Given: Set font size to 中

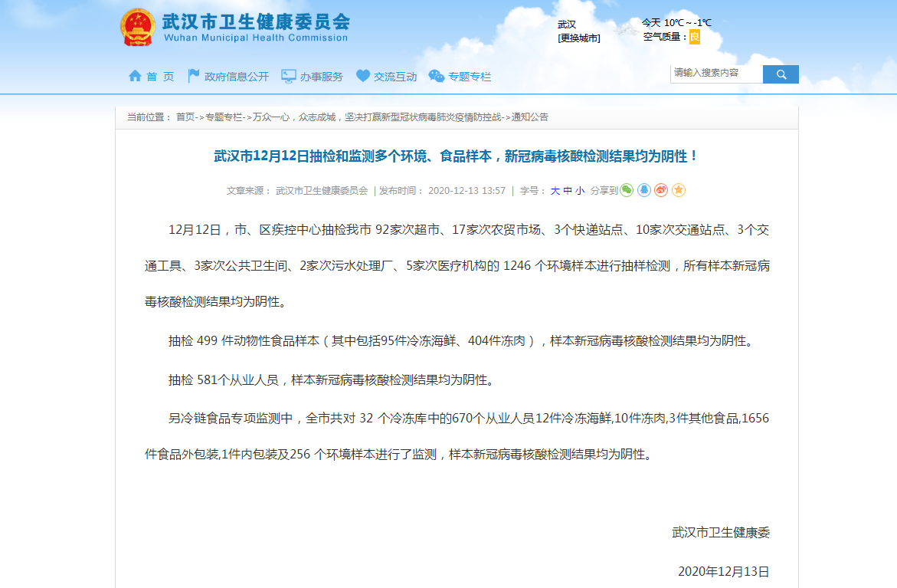Looking at the screenshot, I should click(x=568, y=191).
